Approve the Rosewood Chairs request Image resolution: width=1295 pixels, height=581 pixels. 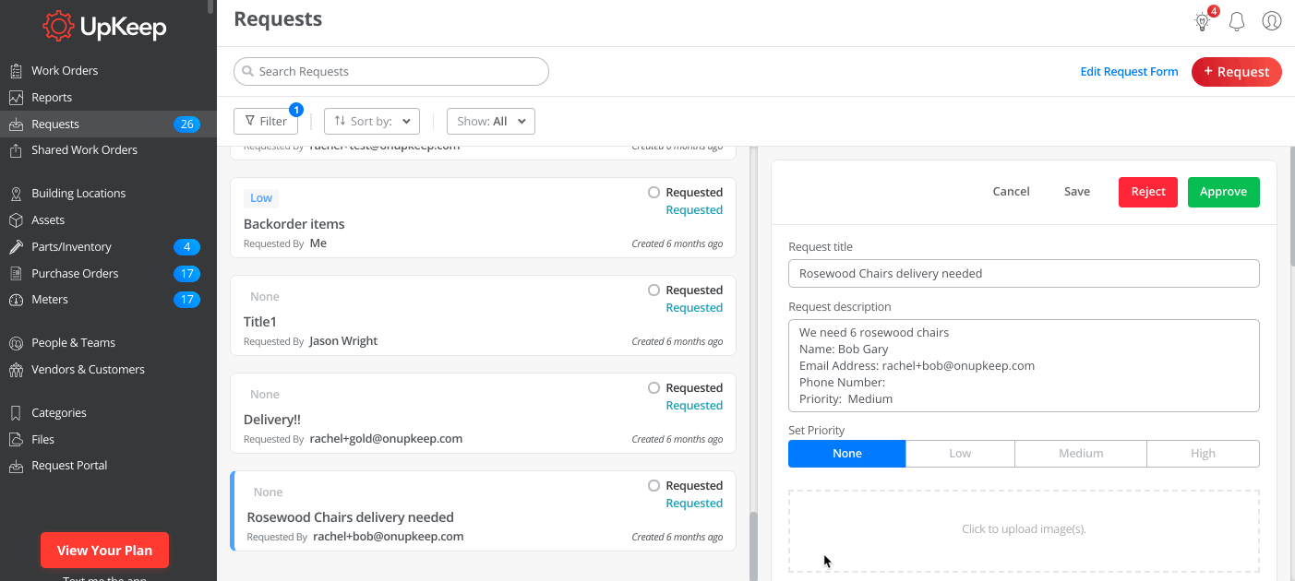(x=1223, y=192)
